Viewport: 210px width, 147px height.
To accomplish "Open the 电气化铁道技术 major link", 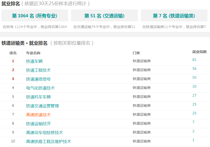I will pyautogui.click(x=40, y=88).
